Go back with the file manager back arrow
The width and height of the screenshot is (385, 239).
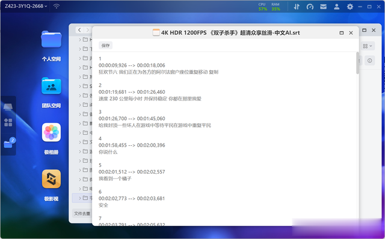coord(79,30)
